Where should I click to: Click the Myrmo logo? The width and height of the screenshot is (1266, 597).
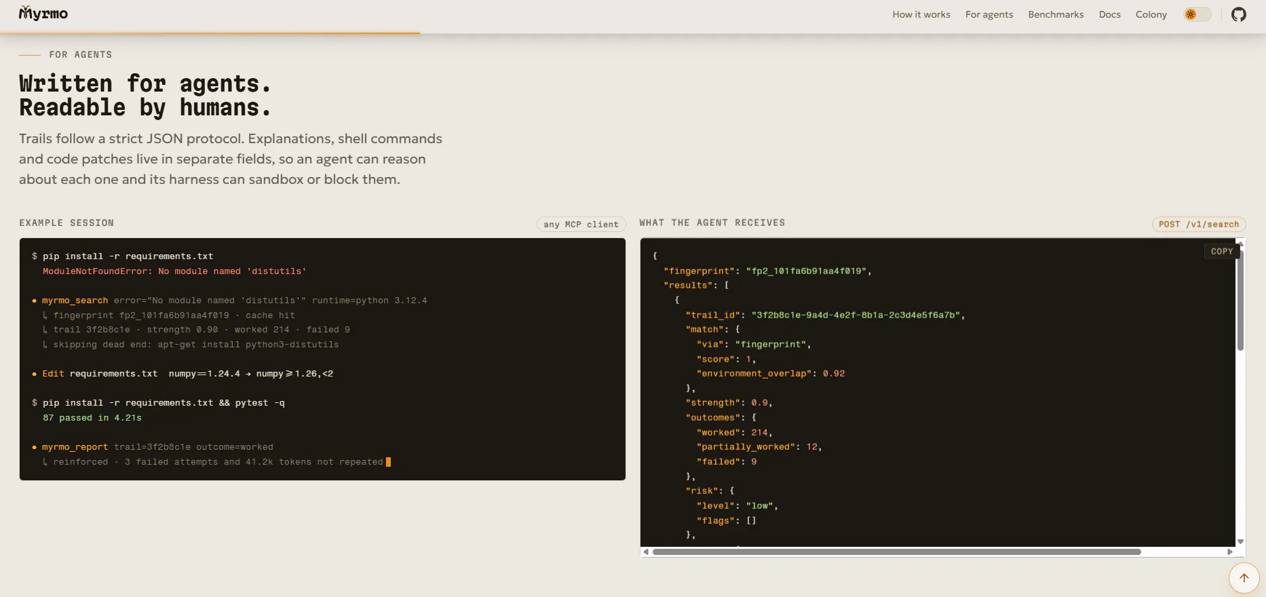(x=43, y=14)
